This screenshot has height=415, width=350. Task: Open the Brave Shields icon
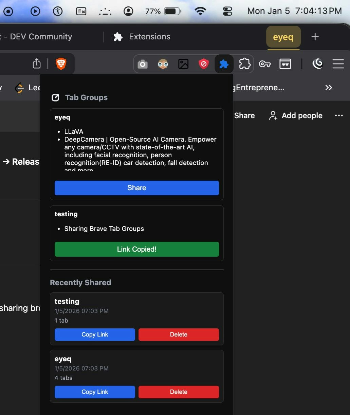[61, 64]
